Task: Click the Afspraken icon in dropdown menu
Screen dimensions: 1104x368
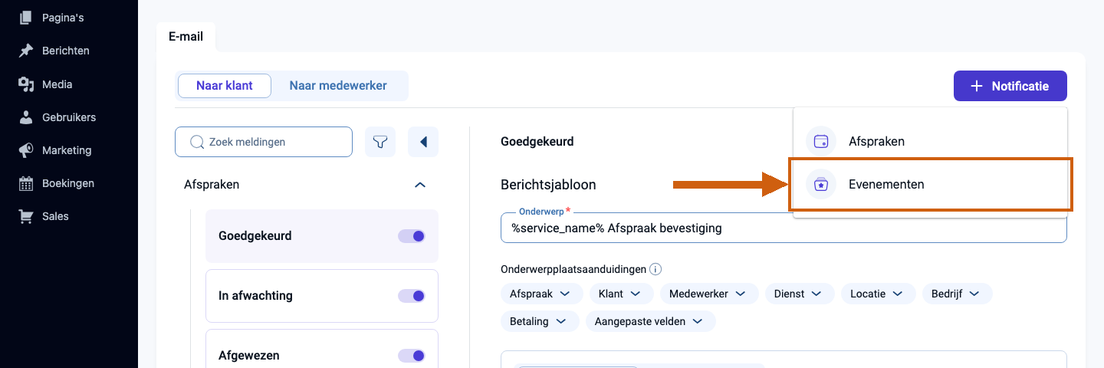Action: 821,141
